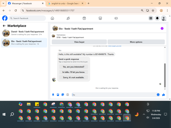171x128 pixels.
Task: Close the english to urdu tab
Action: coord(82,3)
